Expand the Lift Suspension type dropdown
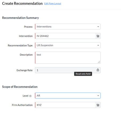Screen dimensions: 121x115 tap(68, 45)
